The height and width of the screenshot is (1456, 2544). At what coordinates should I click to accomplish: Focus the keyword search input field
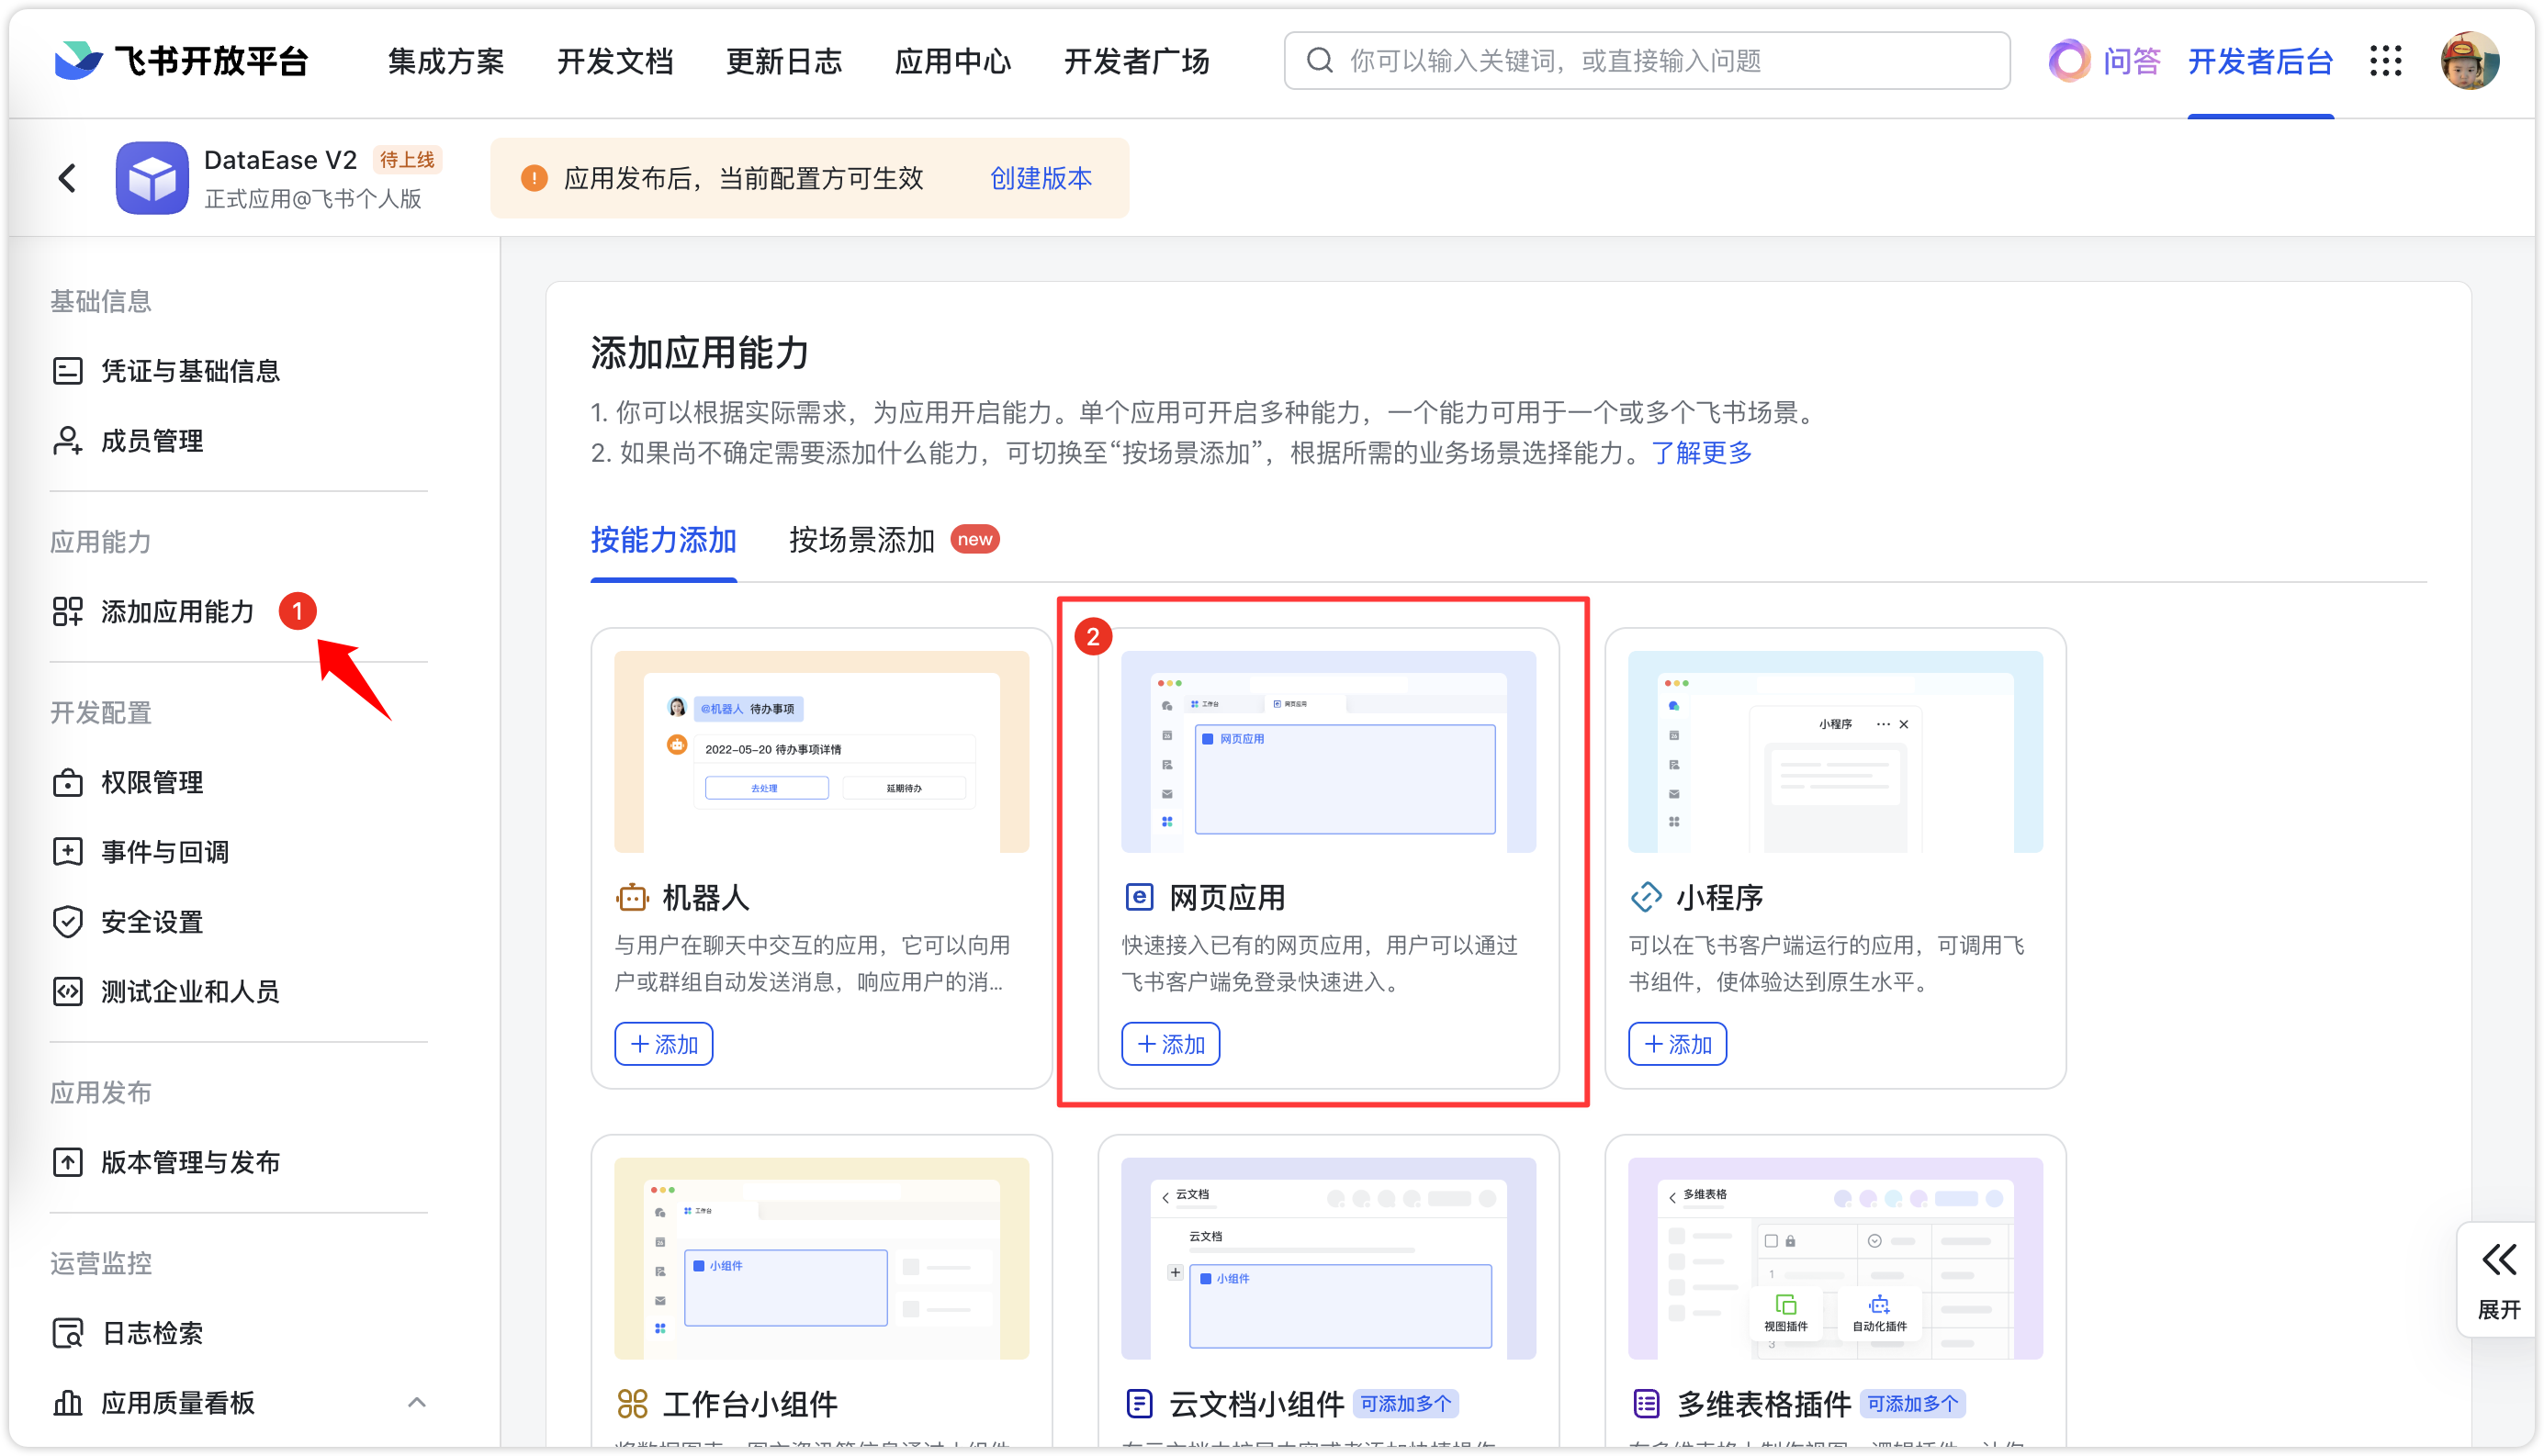(1647, 61)
